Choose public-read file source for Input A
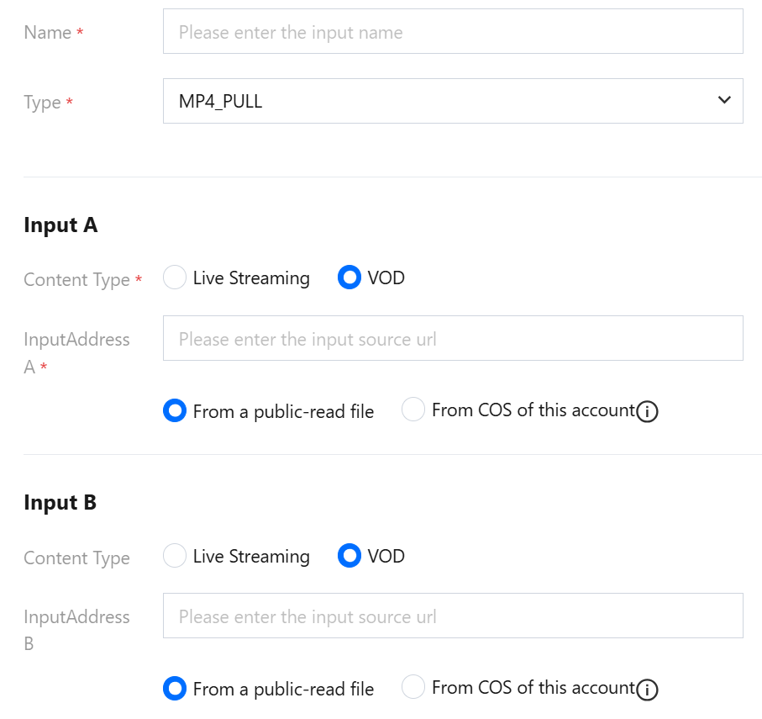This screenshot has height=719, width=762. pos(175,411)
